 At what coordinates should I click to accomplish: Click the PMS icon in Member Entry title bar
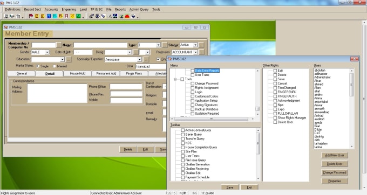[x=6, y=27]
